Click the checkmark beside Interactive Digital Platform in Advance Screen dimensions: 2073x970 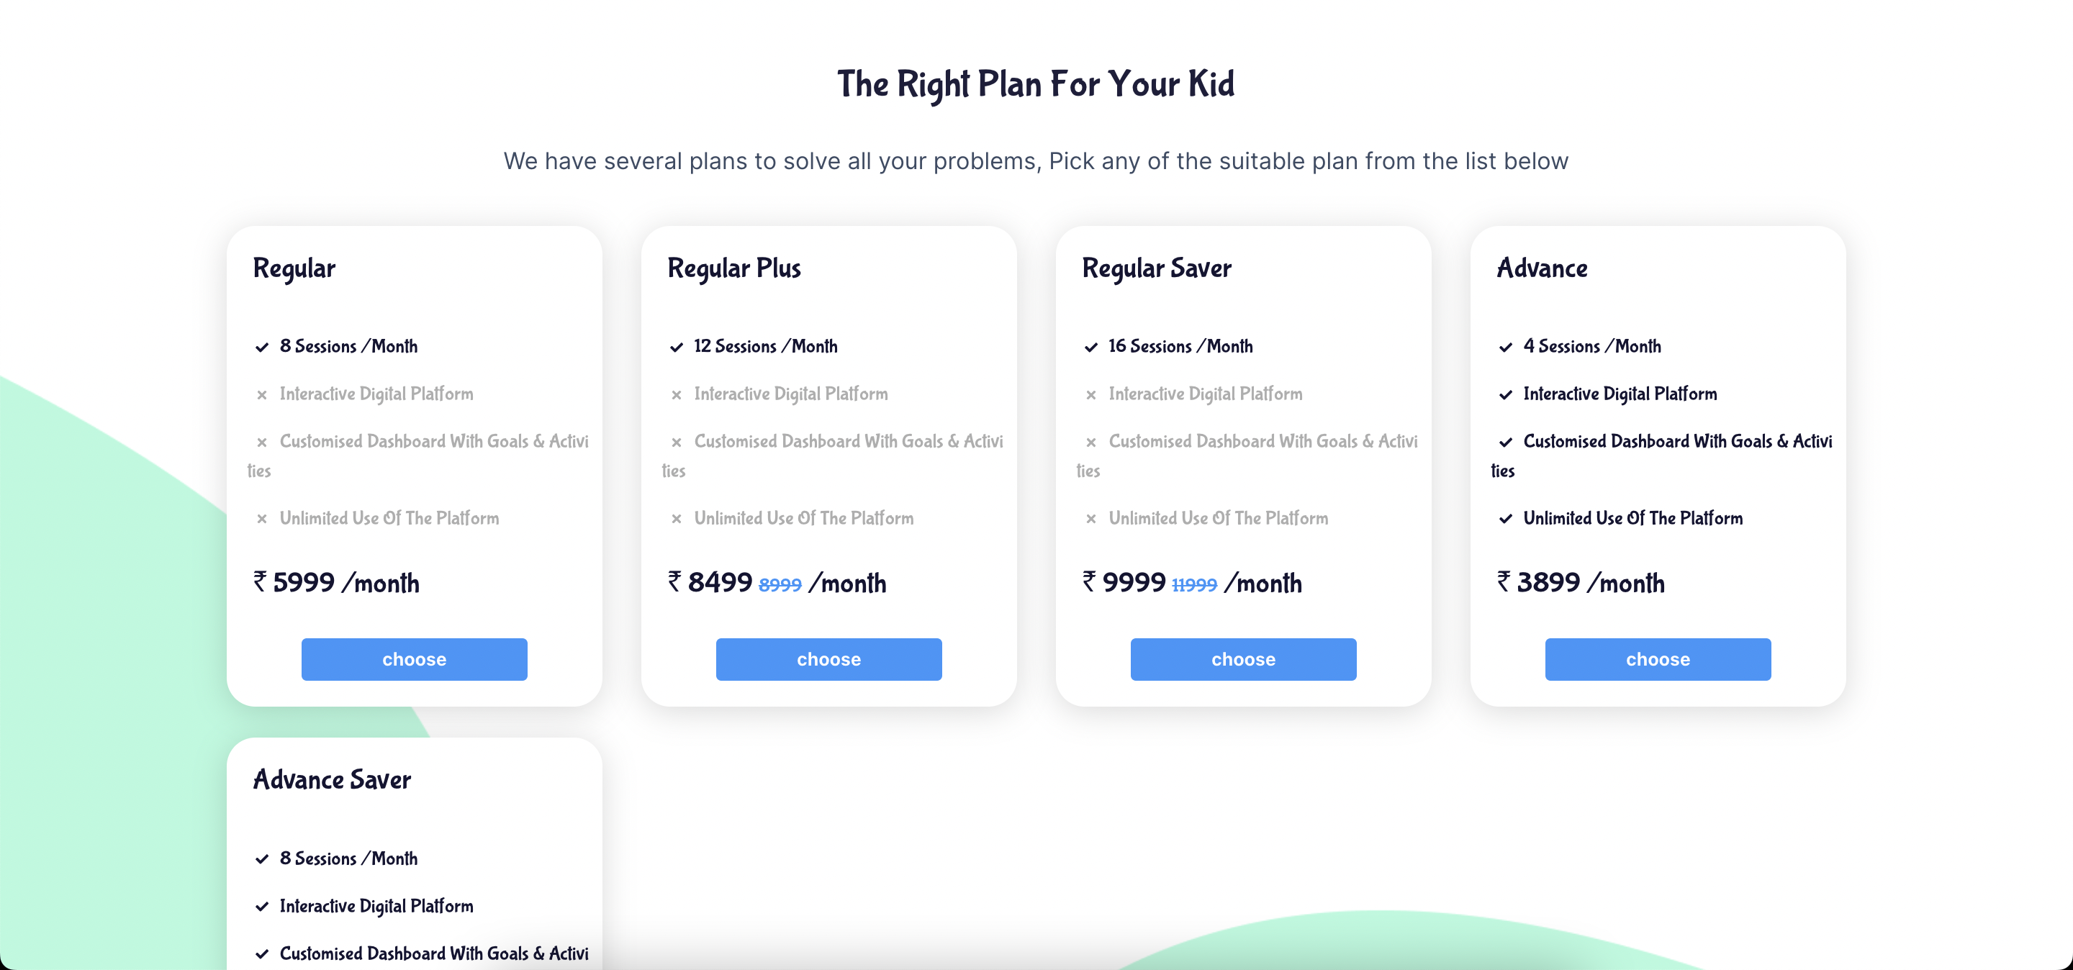tap(1505, 395)
